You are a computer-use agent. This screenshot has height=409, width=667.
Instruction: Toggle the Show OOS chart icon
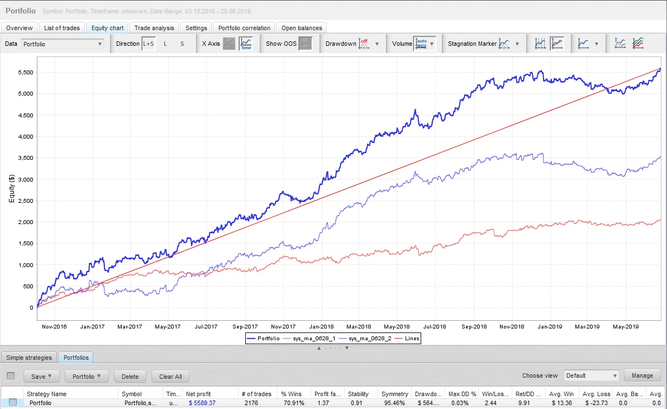click(x=306, y=44)
